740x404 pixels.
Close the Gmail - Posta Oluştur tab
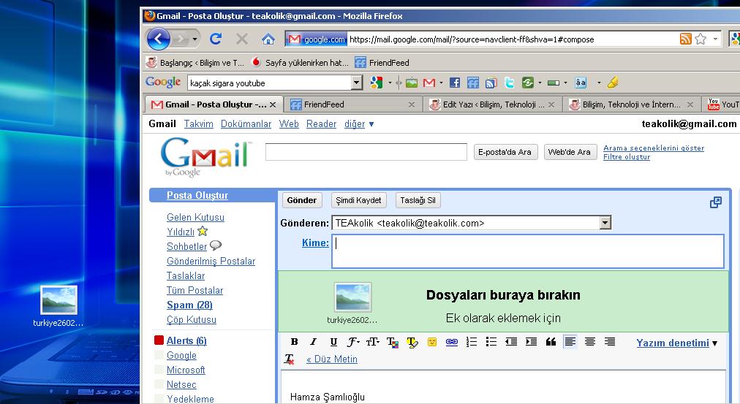(273, 104)
